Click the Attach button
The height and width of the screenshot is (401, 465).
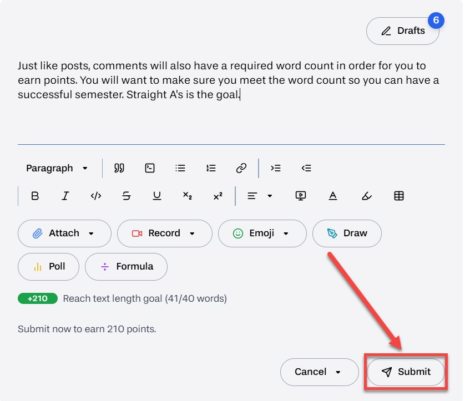pyautogui.click(x=64, y=234)
